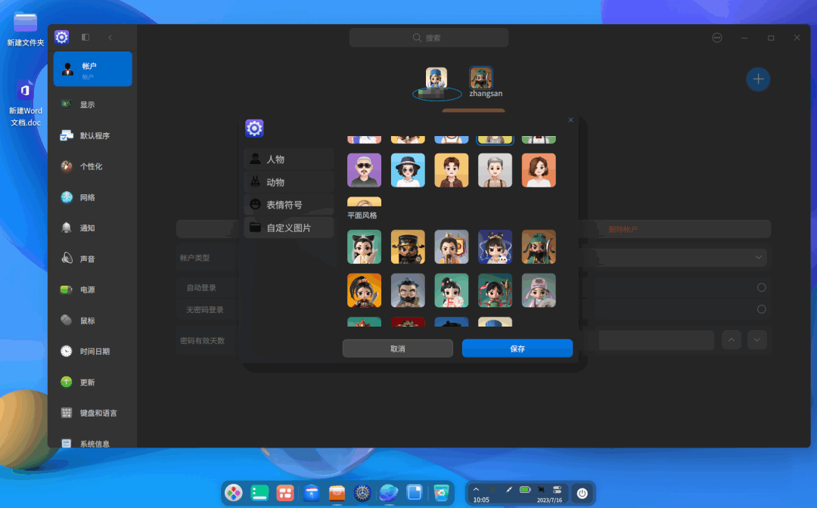Viewport: 817px width, 508px height.
Task: Open the blue document app in the dock
Action: point(415,492)
